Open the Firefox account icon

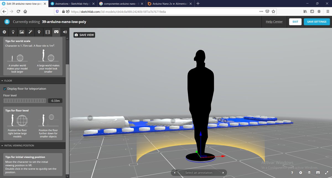coord(319,12)
